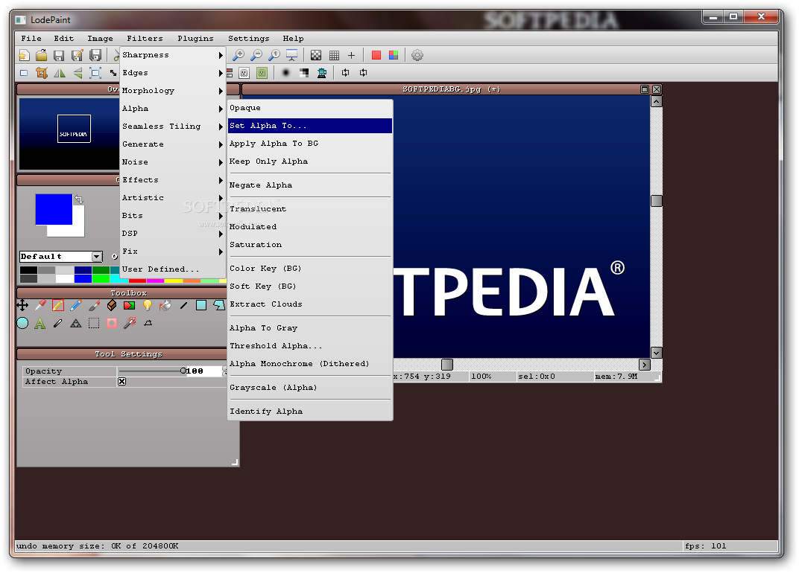Image resolution: width=799 pixels, height=573 pixels.
Task: Expand the Noise submenu
Action: (x=173, y=161)
